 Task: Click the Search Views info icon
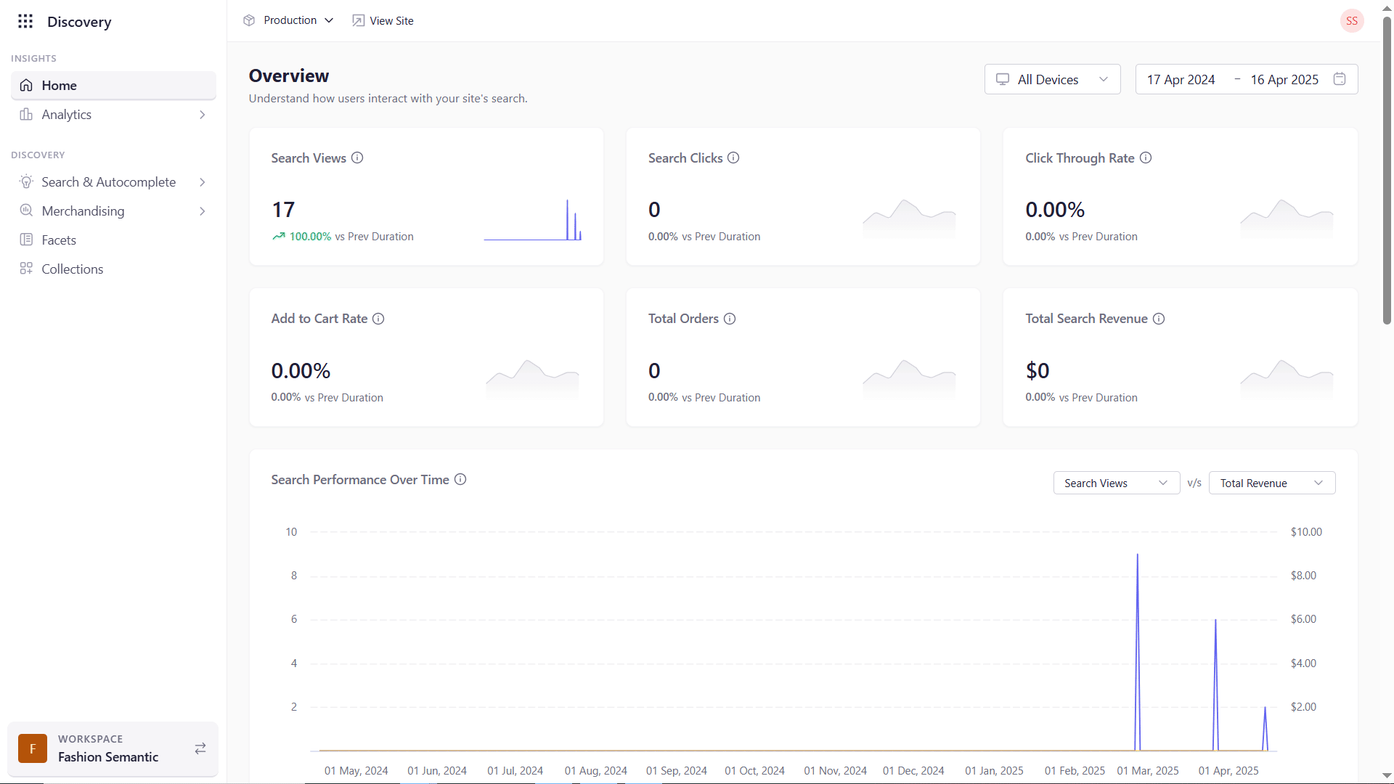coord(357,158)
